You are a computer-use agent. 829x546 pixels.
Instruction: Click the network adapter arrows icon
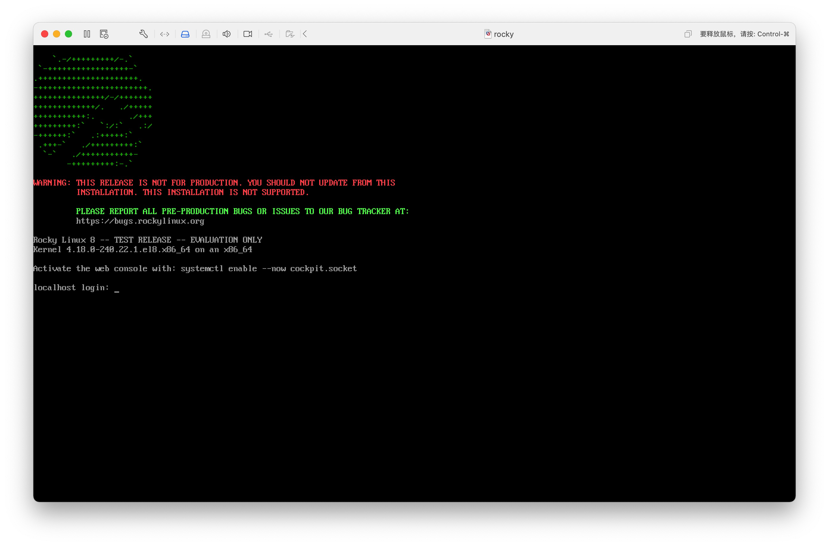click(x=165, y=34)
